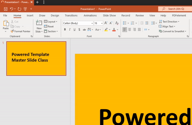Undo the last action
192x125 pixels.
(x=12, y=9)
